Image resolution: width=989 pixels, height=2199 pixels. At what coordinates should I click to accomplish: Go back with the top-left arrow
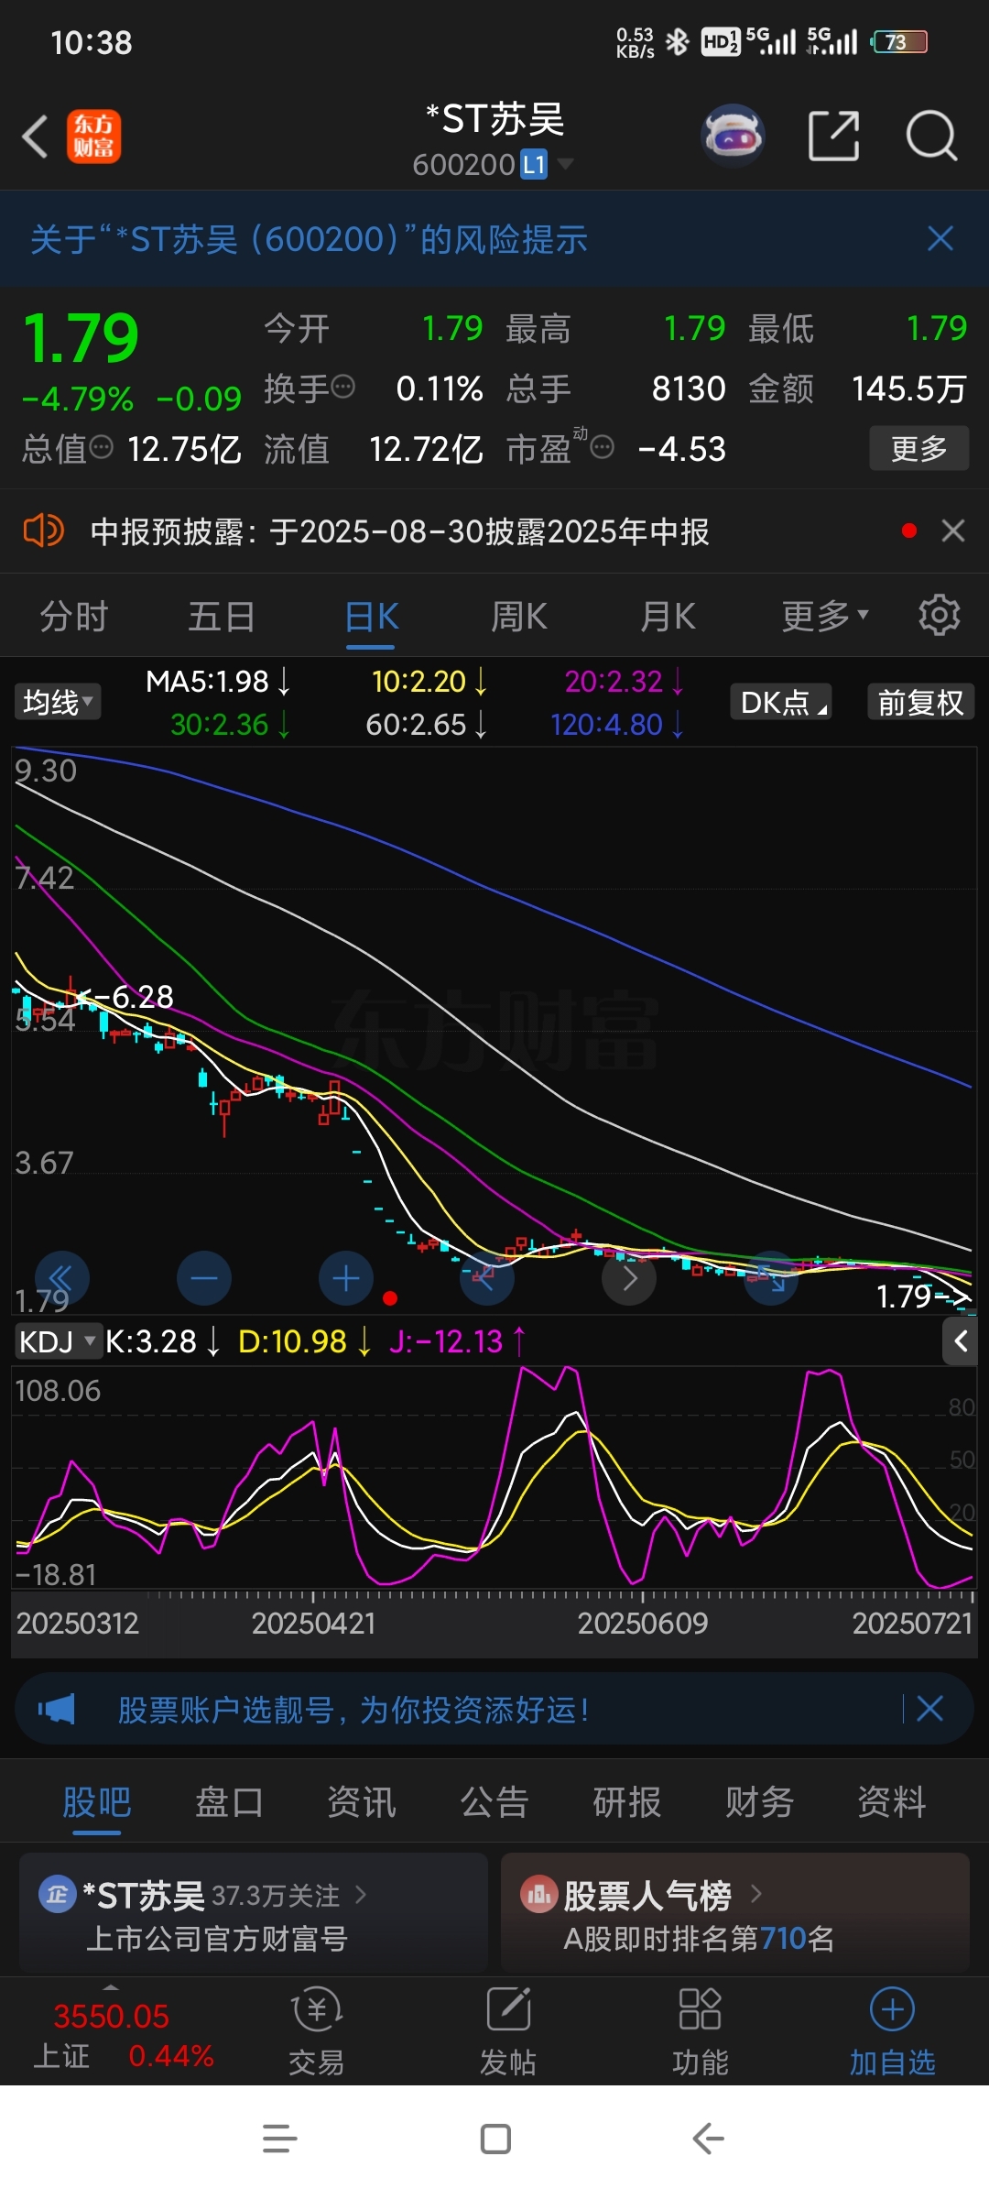(35, 137)
